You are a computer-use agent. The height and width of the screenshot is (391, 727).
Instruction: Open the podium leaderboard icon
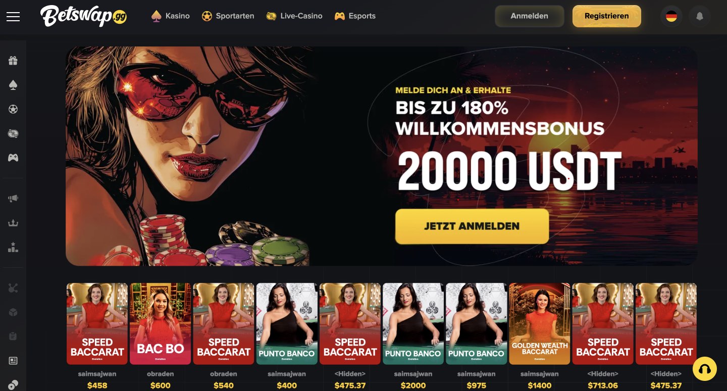(13, 247)
